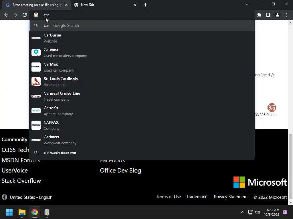
Task: Pick the Carnival Cruise Line suggestion
Action: pyautogui.click(x=142, y=96)
